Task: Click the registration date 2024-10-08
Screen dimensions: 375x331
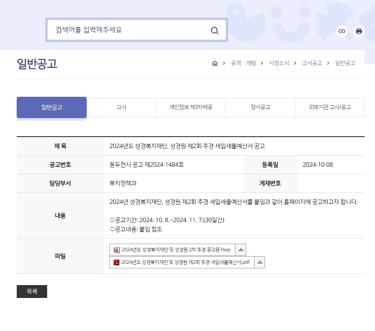Action: (318, 165)
